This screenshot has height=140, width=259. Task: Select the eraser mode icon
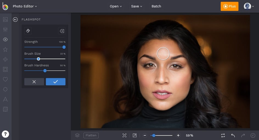click(x=62, y=31)
